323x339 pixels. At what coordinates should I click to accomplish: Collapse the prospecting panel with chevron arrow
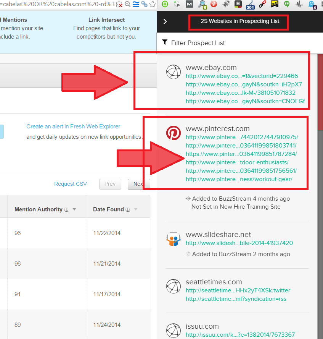[165, 21]
